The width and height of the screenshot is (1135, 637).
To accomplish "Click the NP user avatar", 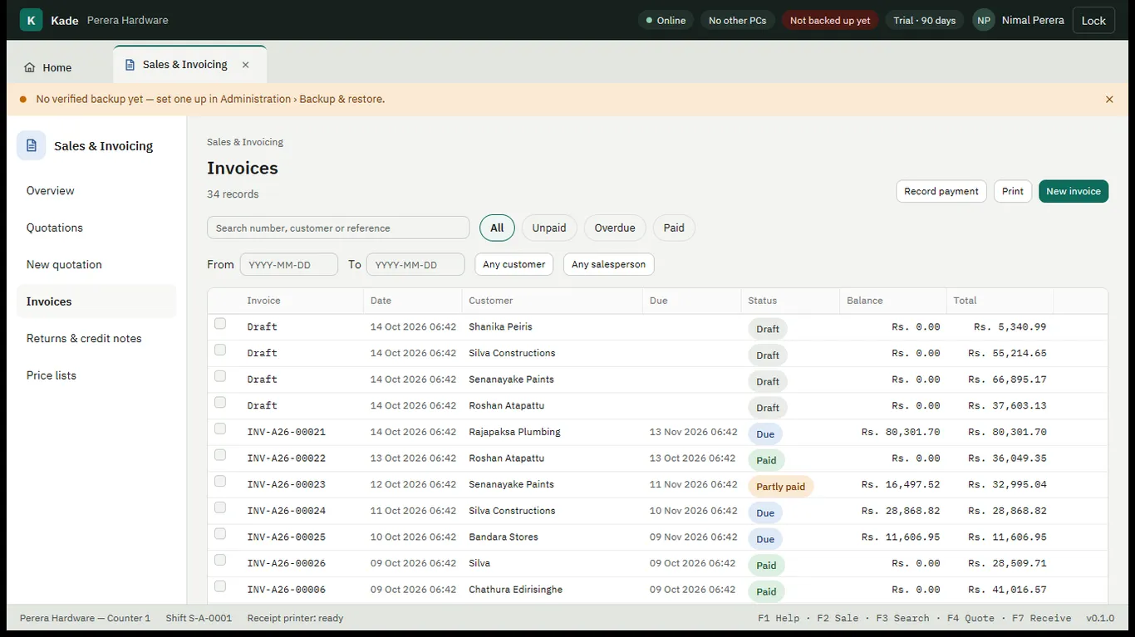I will pyautogui.click(x=984, y=20).
